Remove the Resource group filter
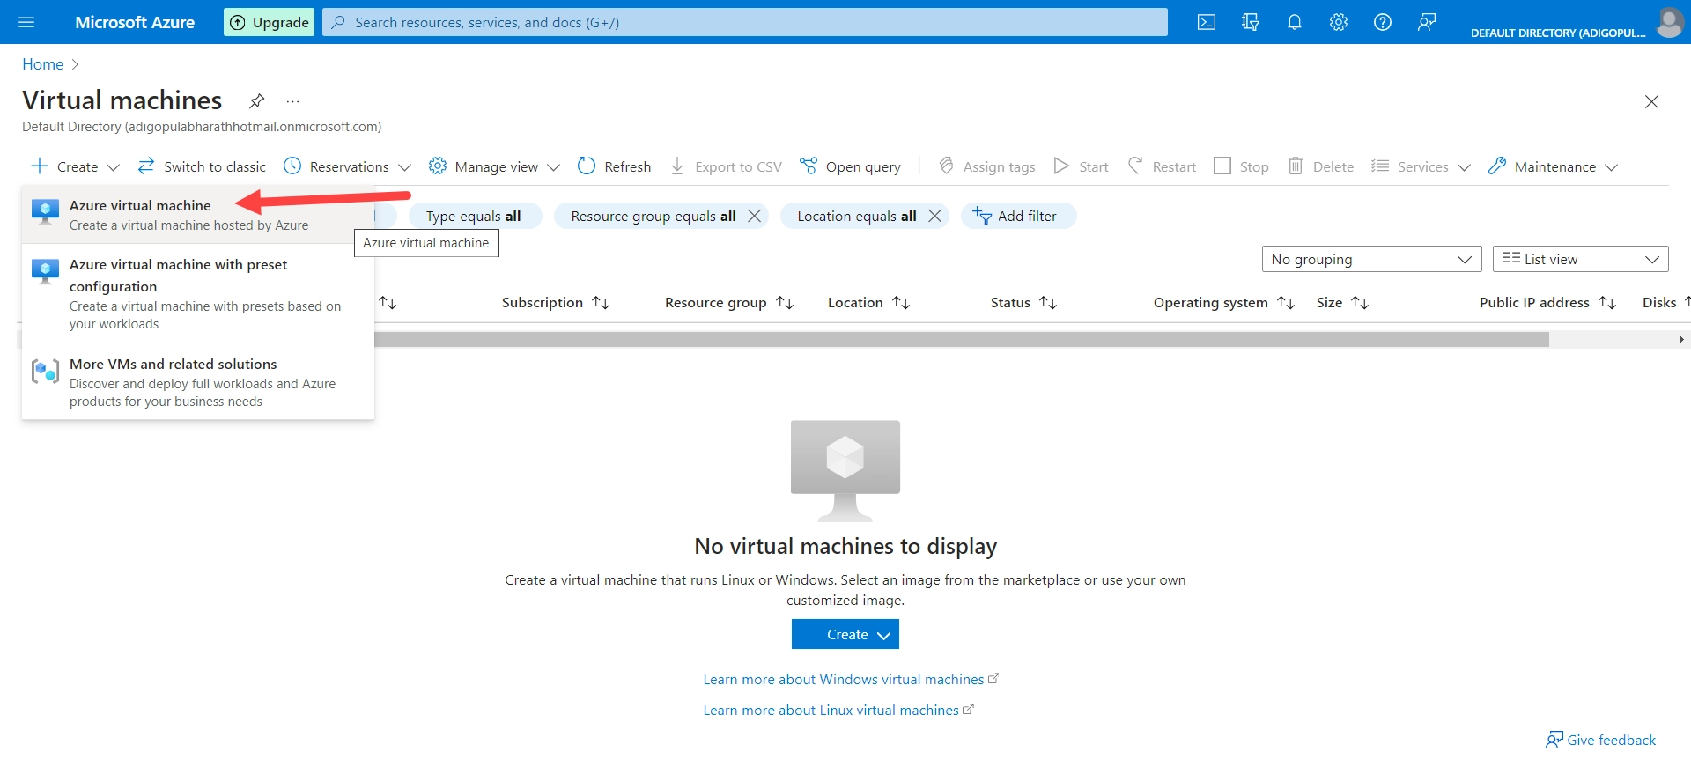 [755, 216]
